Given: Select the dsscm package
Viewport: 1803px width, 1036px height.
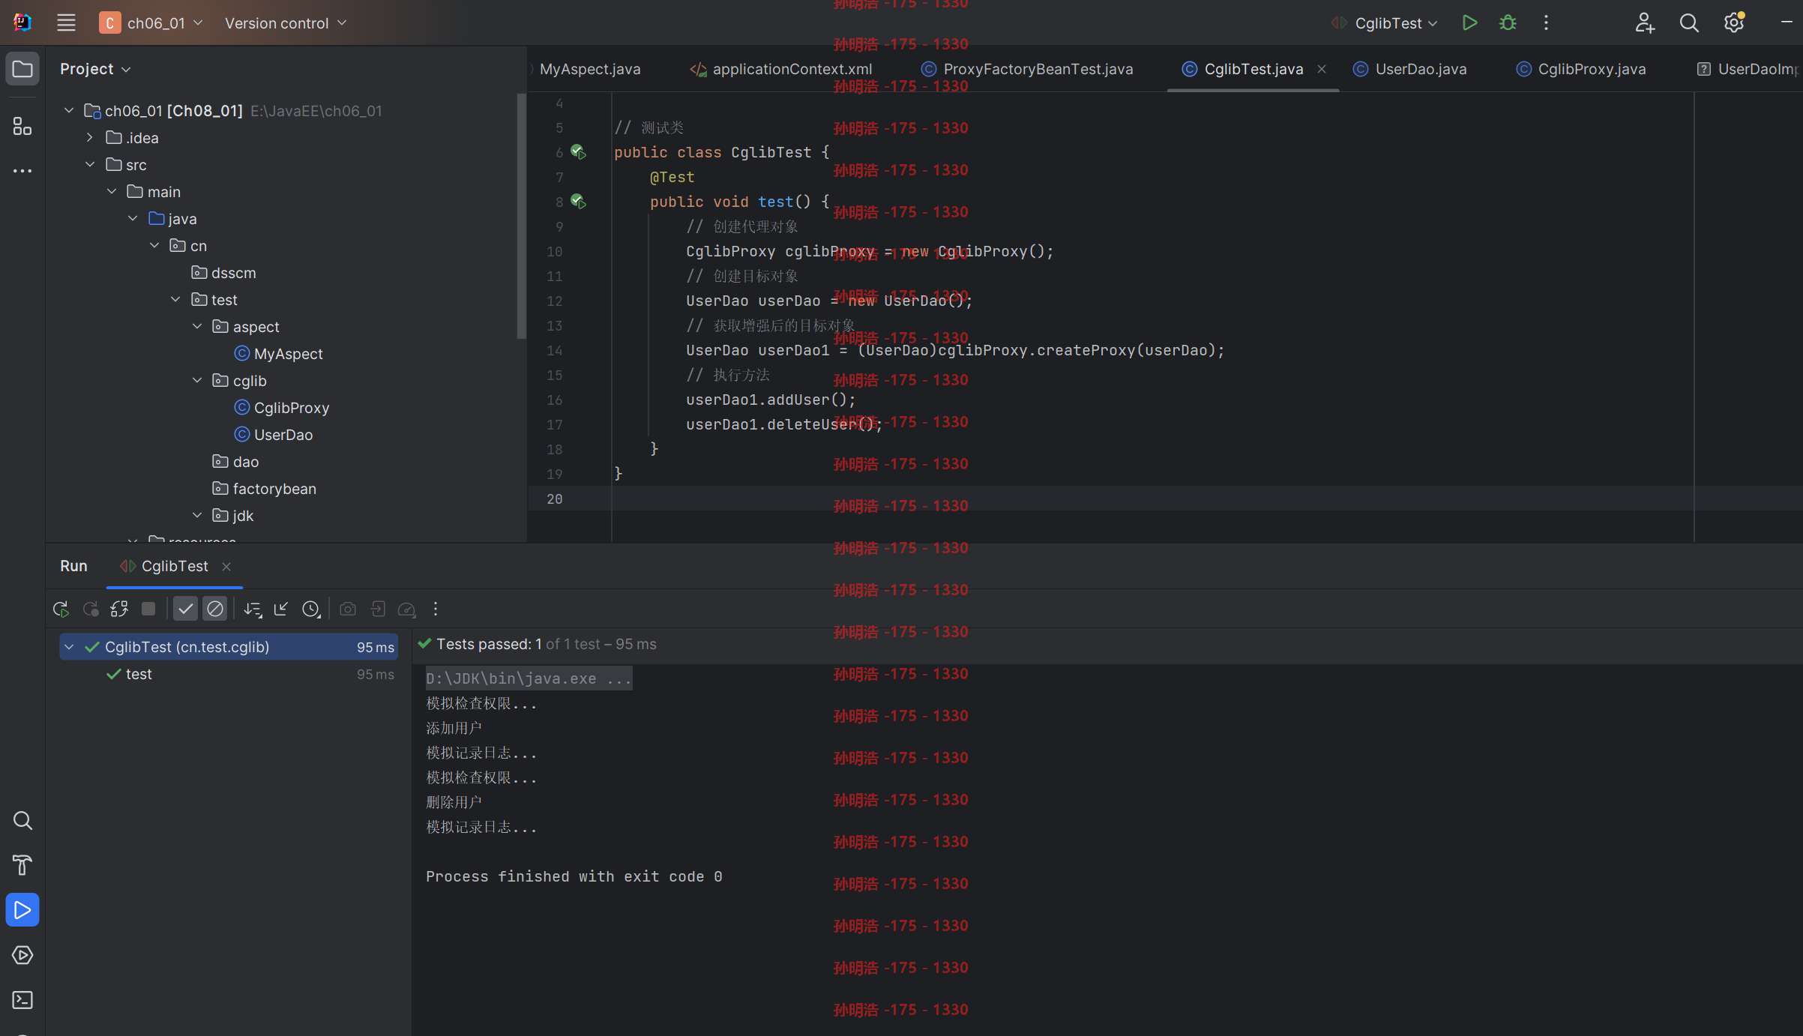Looking at the screenshot, I should click(223, 273).
